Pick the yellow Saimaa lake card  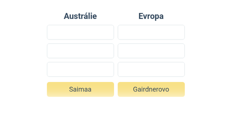[x=80, y=89]
